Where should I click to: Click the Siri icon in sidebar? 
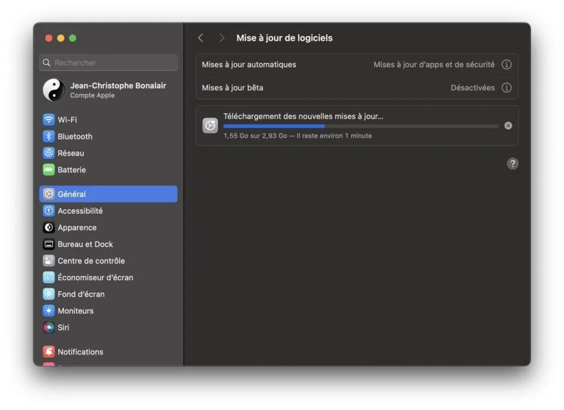(x=49, y=327)
